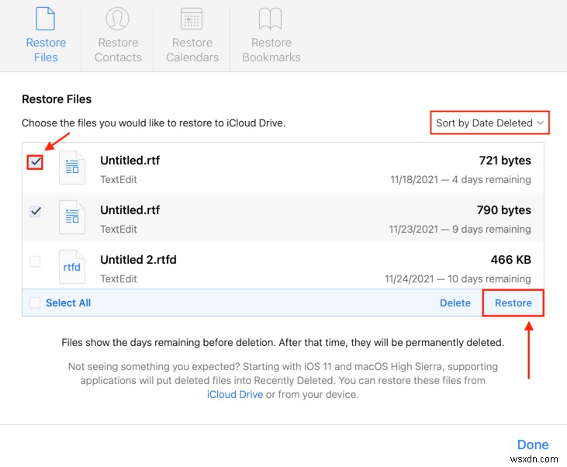Select the Untitled 2.rtfd file name
567x467 pixels.
[x=138, y=260]
